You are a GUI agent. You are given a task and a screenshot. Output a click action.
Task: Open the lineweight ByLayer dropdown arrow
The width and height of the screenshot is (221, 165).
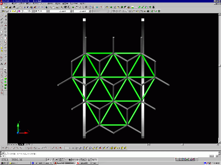90,11
